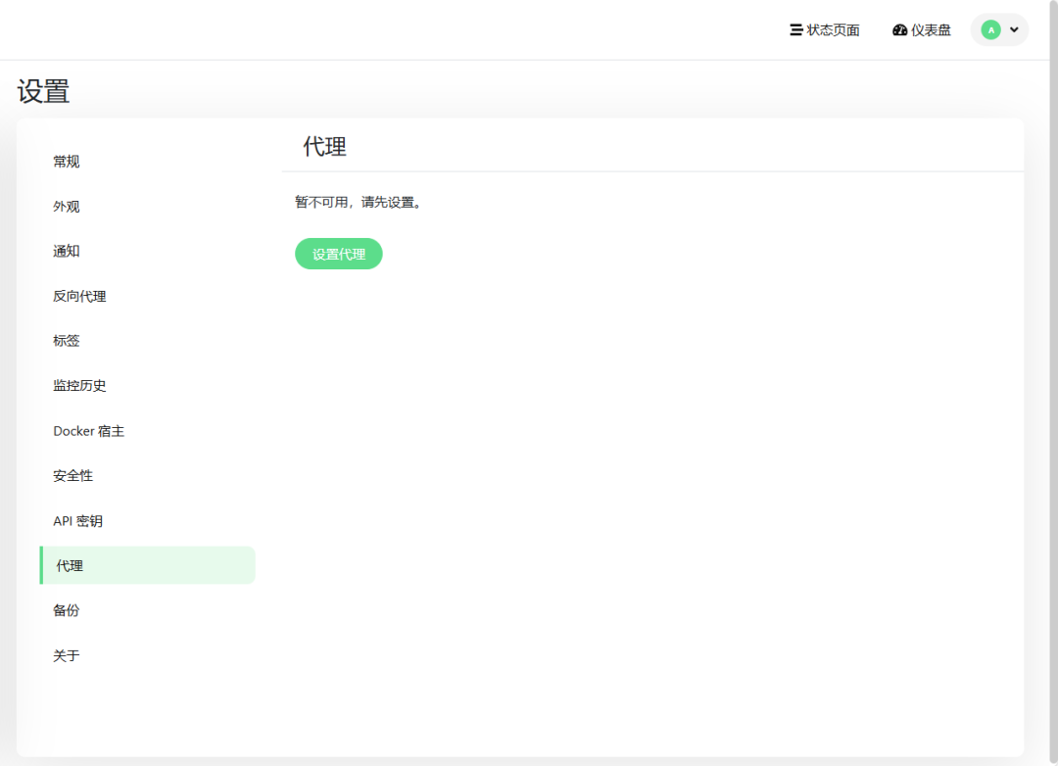The width and height of the screenshot is (1058, 766).
Task: Click the status page list icon
Action: [796, 30]
